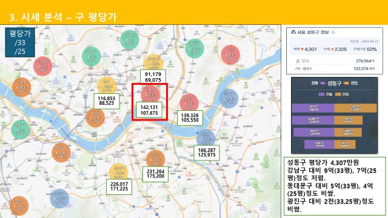Click the 전세 2,325 value in info panel
The width and height of the screenshot is (388, 218).
(x=335, y=49)
